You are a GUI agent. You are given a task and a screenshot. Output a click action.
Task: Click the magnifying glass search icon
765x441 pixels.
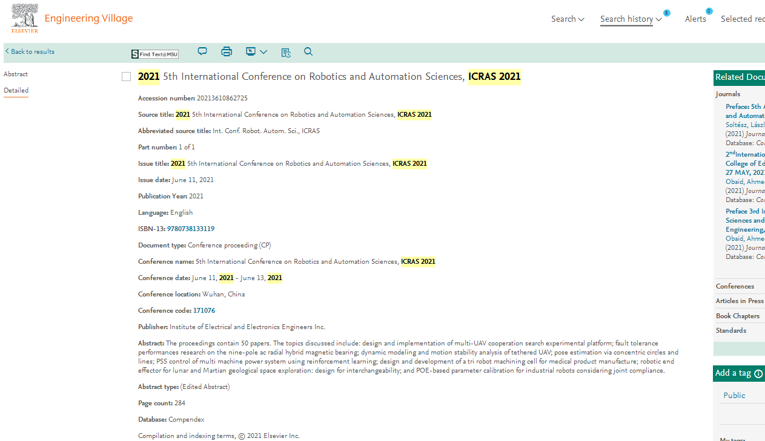pyautogui.click(x=308, y=51)
